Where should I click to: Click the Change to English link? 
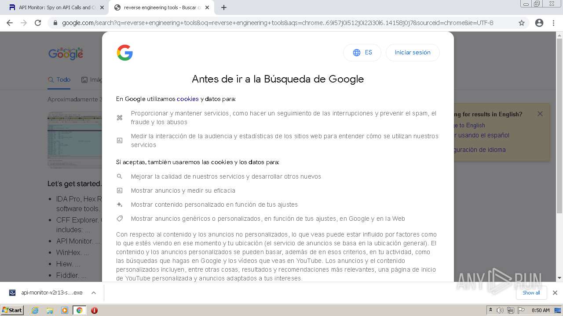coord(469,125)
